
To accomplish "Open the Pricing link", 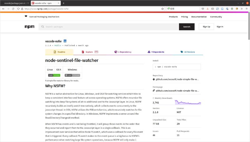I will tap(184, 17).
